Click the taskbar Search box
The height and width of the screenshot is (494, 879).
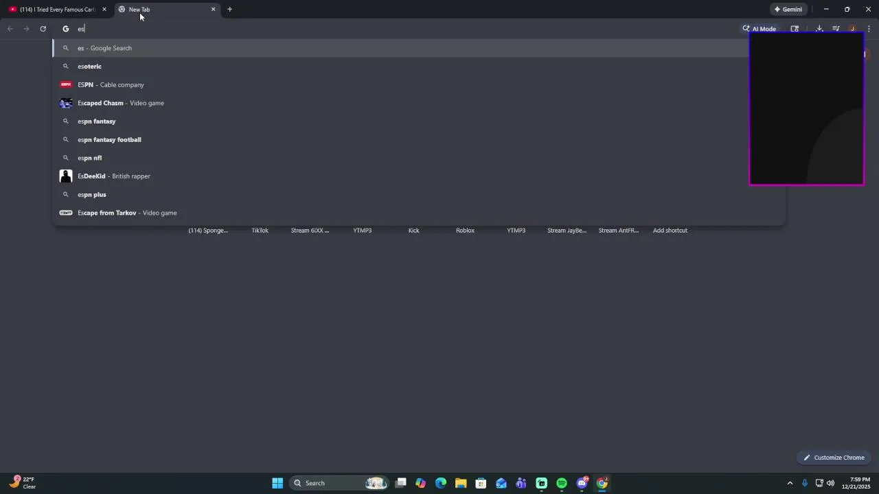pyautogui.click(x=339, y=483)
